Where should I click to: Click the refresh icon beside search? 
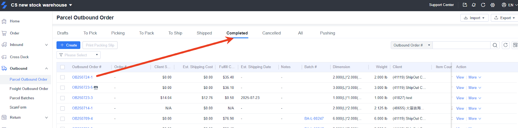[505, 45]
